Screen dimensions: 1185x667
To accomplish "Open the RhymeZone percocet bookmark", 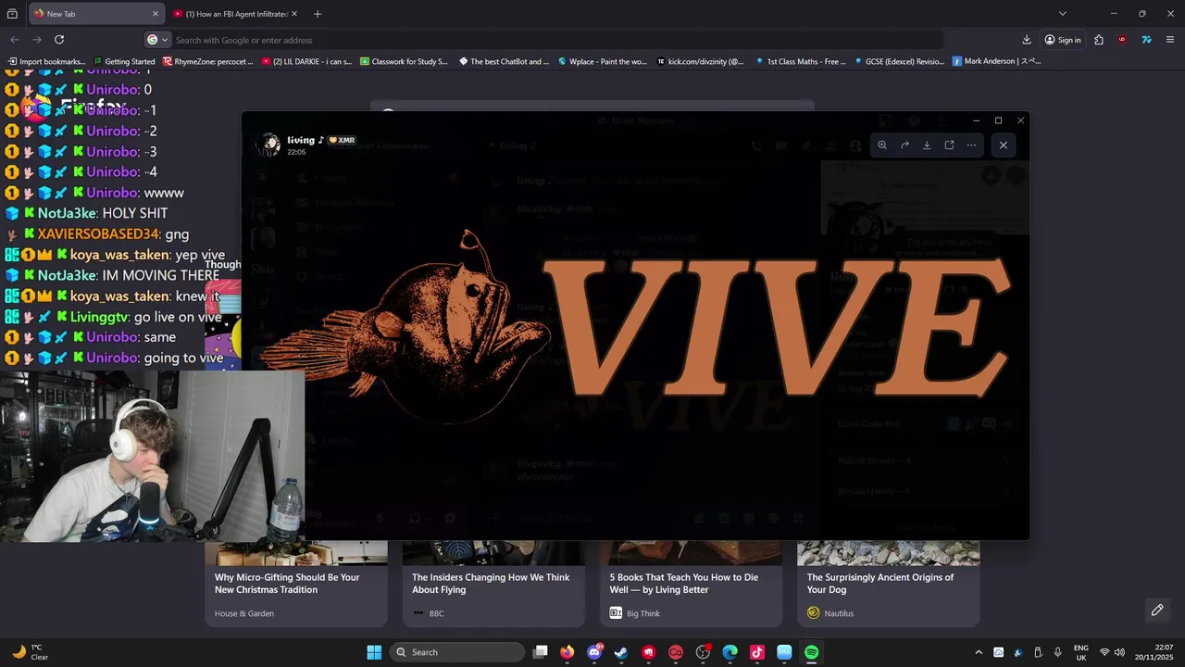I will tap(207, 61).
